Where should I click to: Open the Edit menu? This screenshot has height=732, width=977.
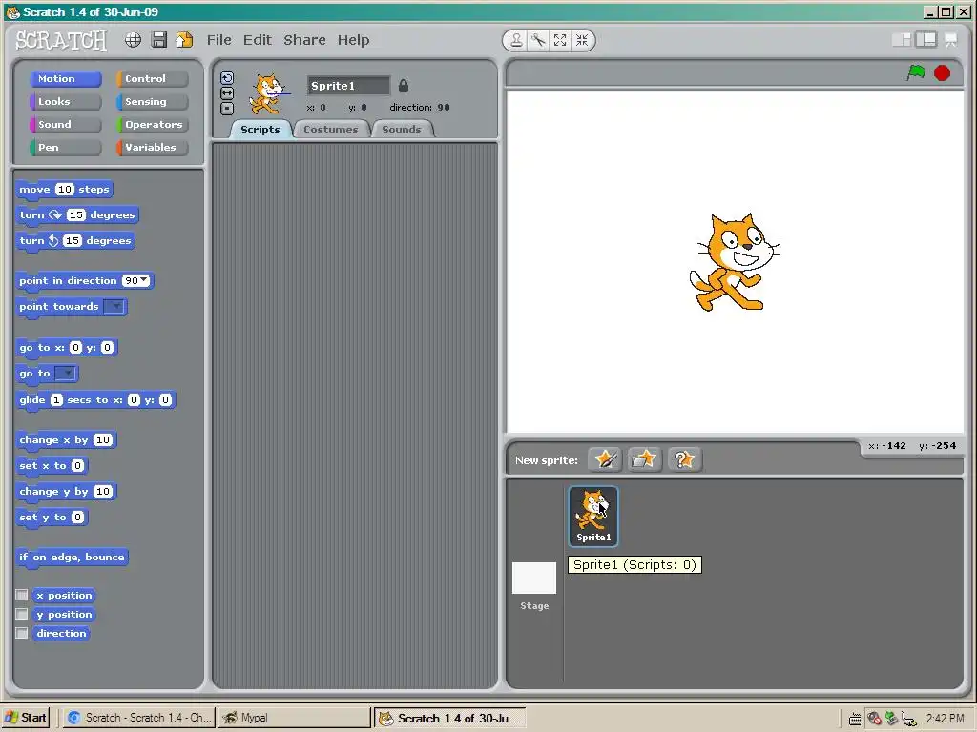tap(258, 40)
